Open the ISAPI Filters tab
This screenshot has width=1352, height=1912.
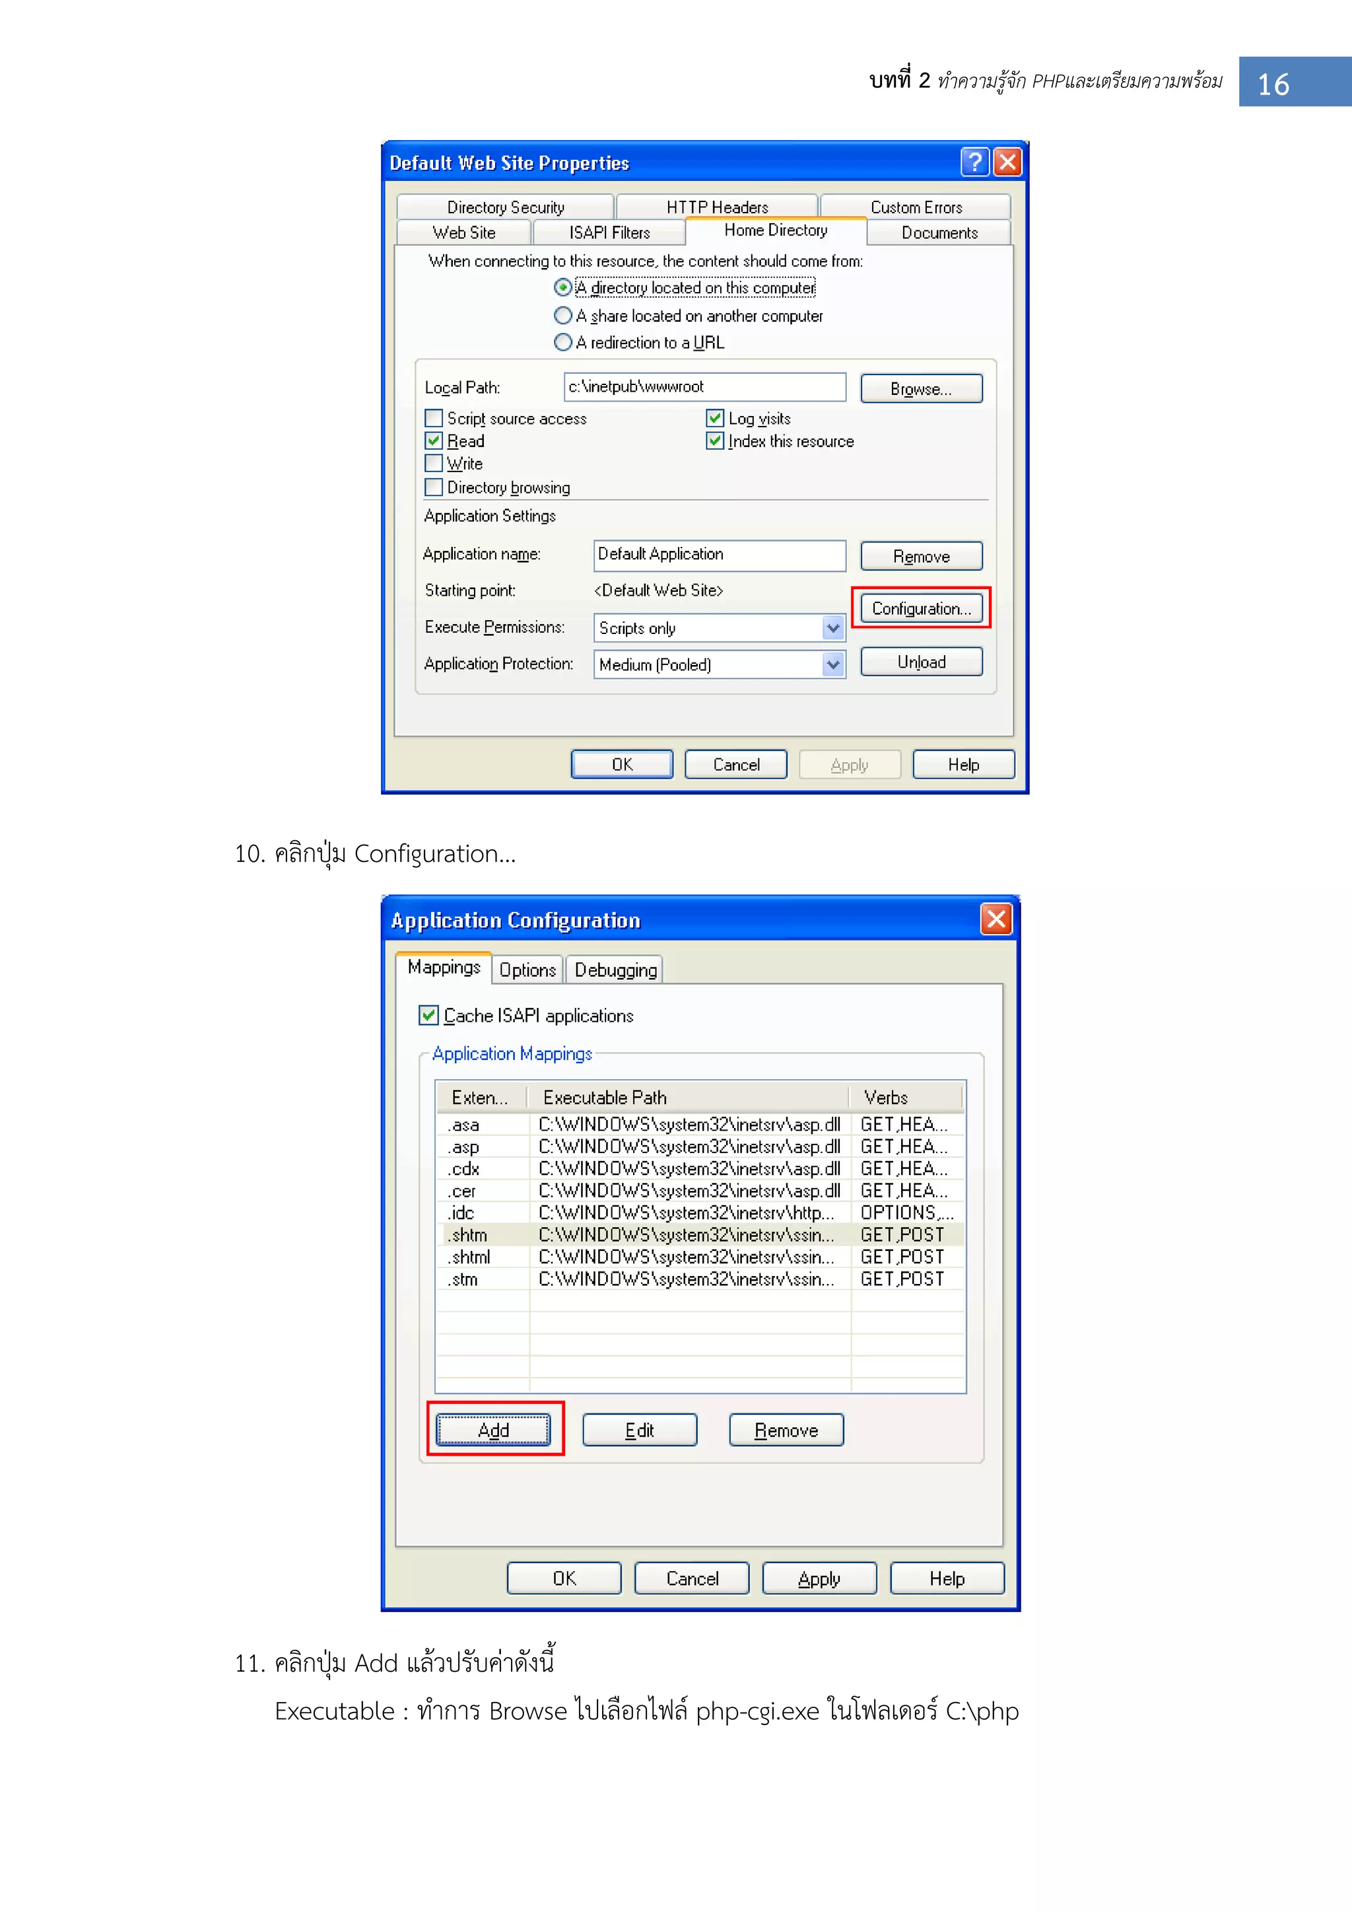(x=609, y=233)
